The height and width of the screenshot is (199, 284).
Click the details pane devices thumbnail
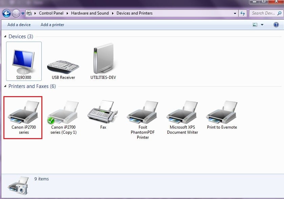pos(18,185)
